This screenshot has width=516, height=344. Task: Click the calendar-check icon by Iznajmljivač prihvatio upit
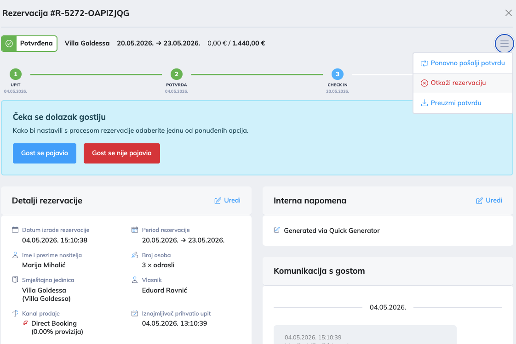pyautogui.click(x=135, y=313)
